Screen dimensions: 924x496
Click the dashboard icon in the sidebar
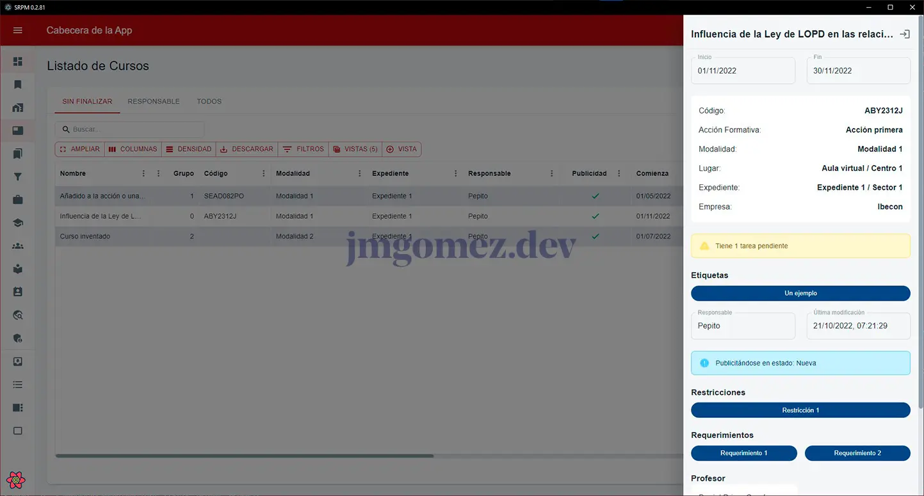18,61
